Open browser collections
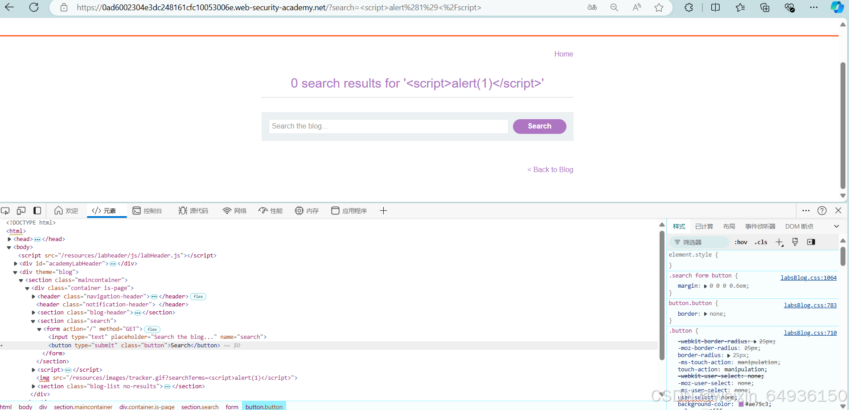Screen dimensions: 849x410 point(765,7)
